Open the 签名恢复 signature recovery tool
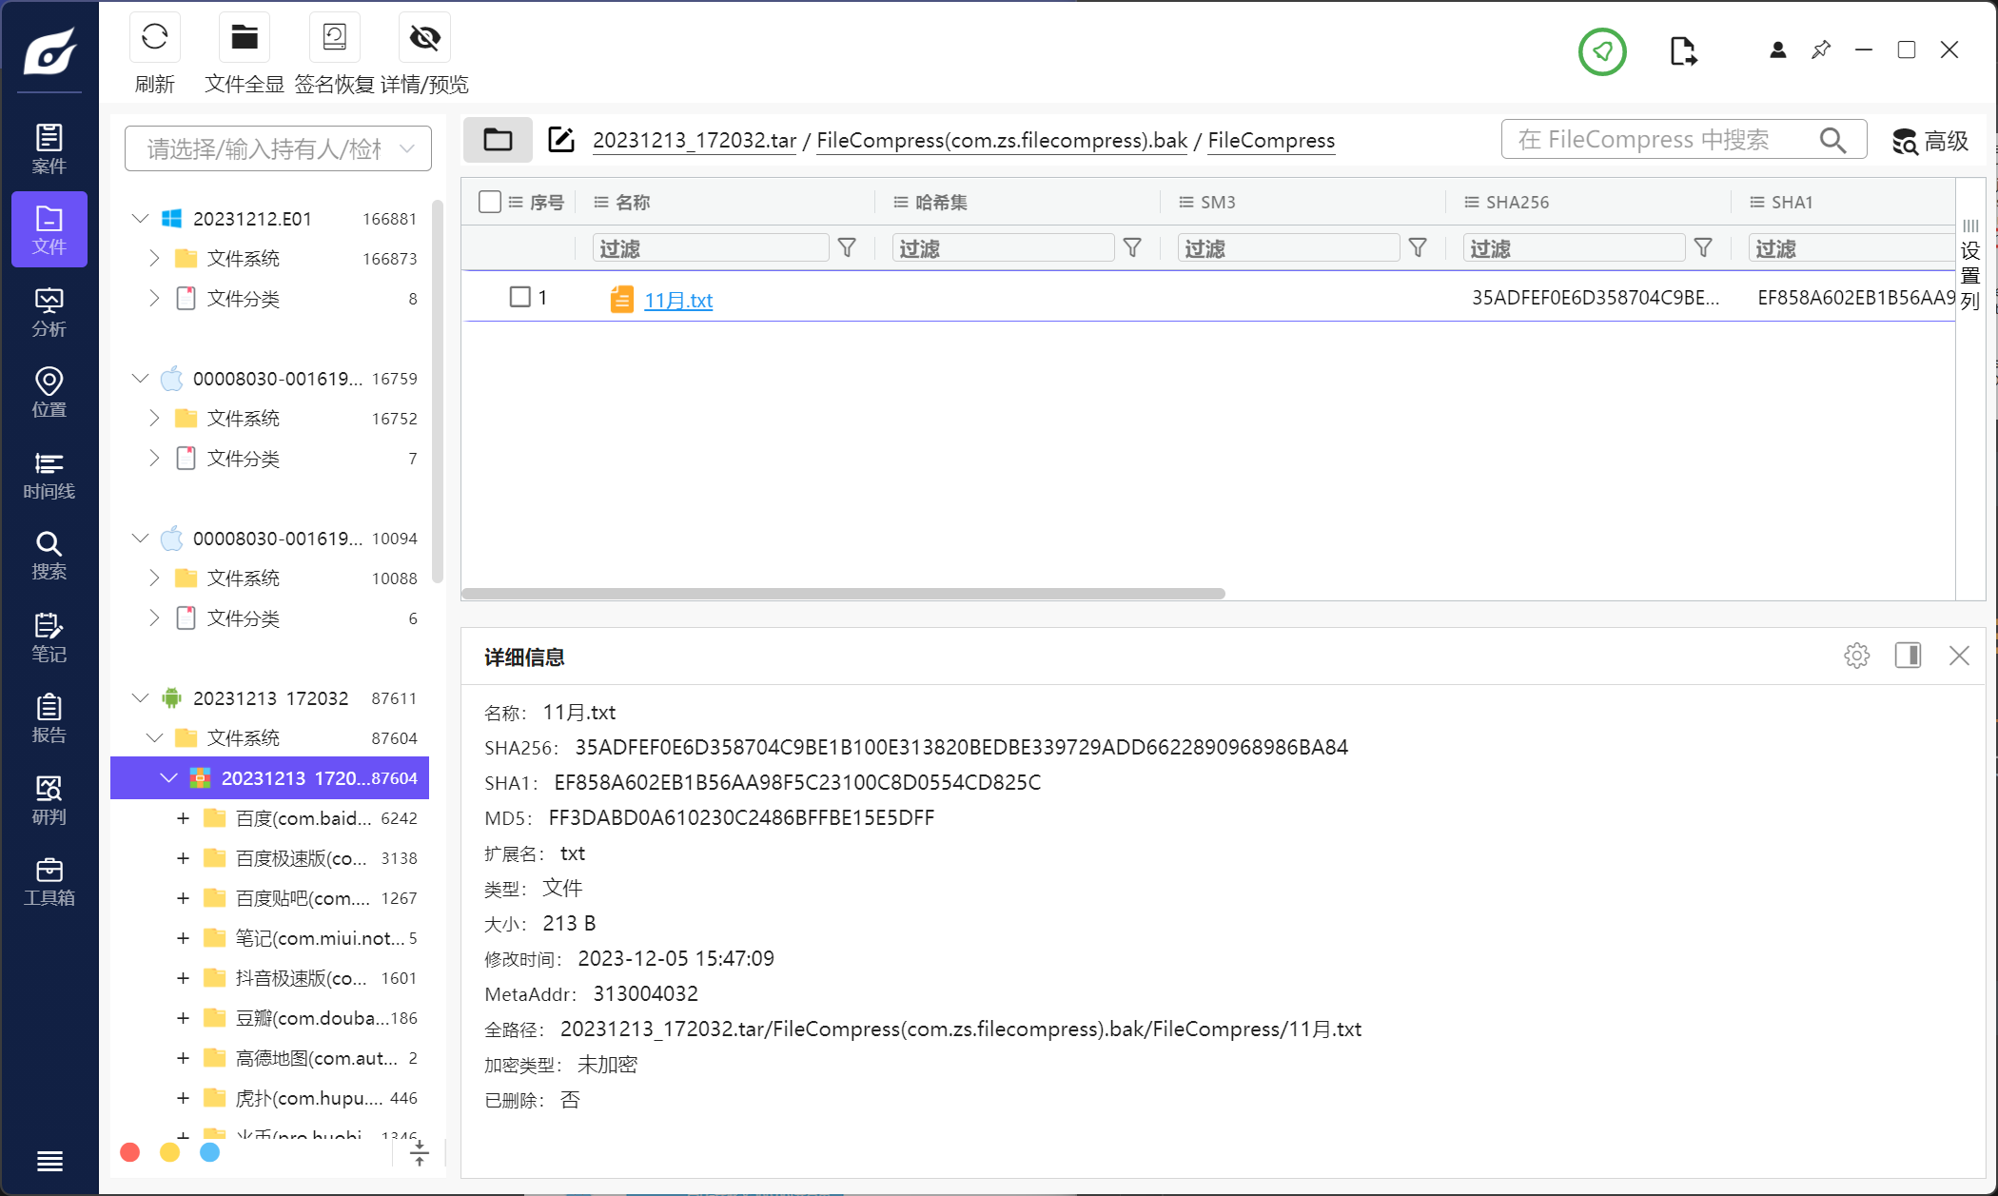 (334, 38)
